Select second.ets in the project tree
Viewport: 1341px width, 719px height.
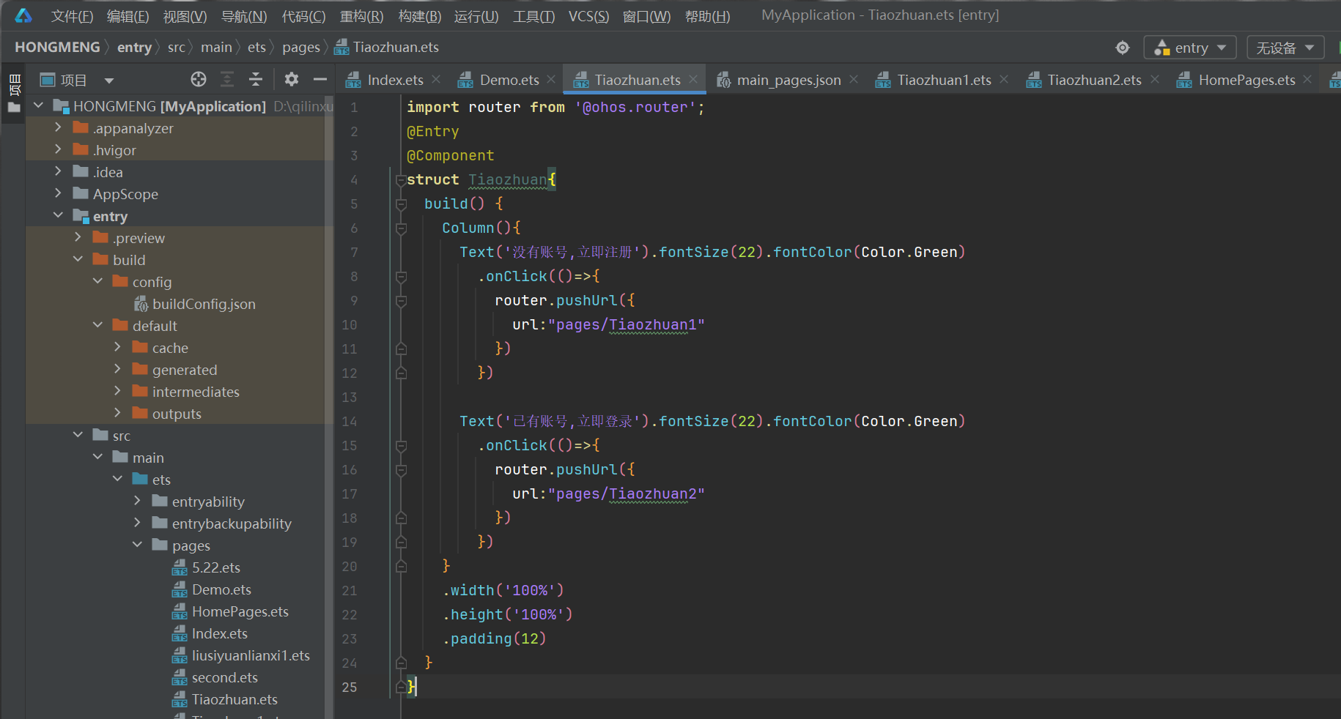[x=224, y=677]
